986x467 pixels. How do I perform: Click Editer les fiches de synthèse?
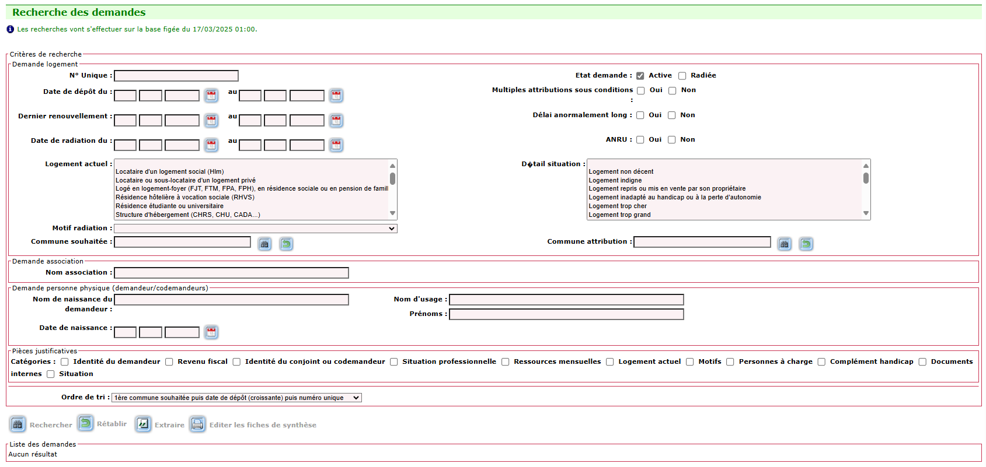[263, 425]
